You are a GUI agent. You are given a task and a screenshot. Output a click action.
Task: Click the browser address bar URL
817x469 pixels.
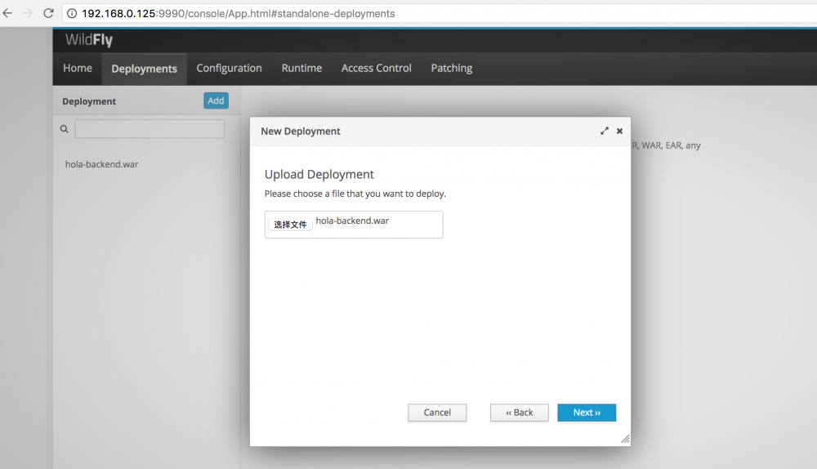pos(238,14)
